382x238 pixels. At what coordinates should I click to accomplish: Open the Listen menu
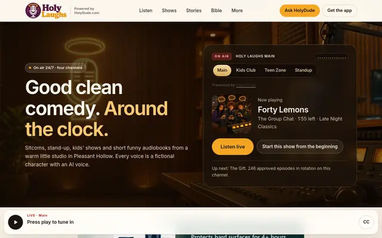[146, 11]
